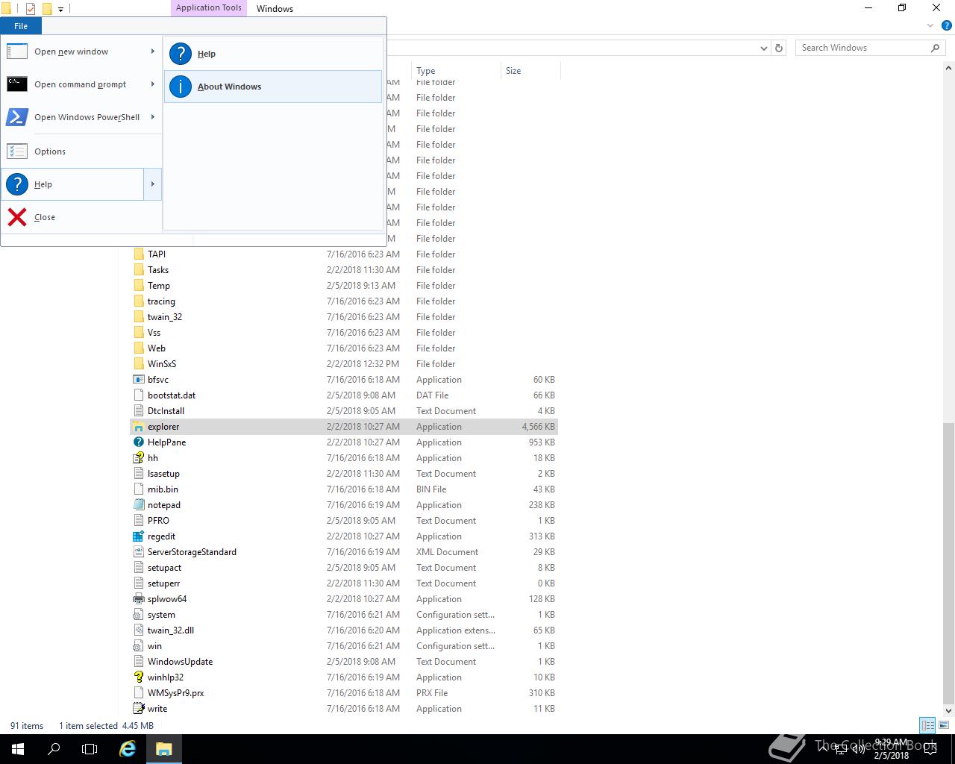Click the write application icon

tap(138, 709)
